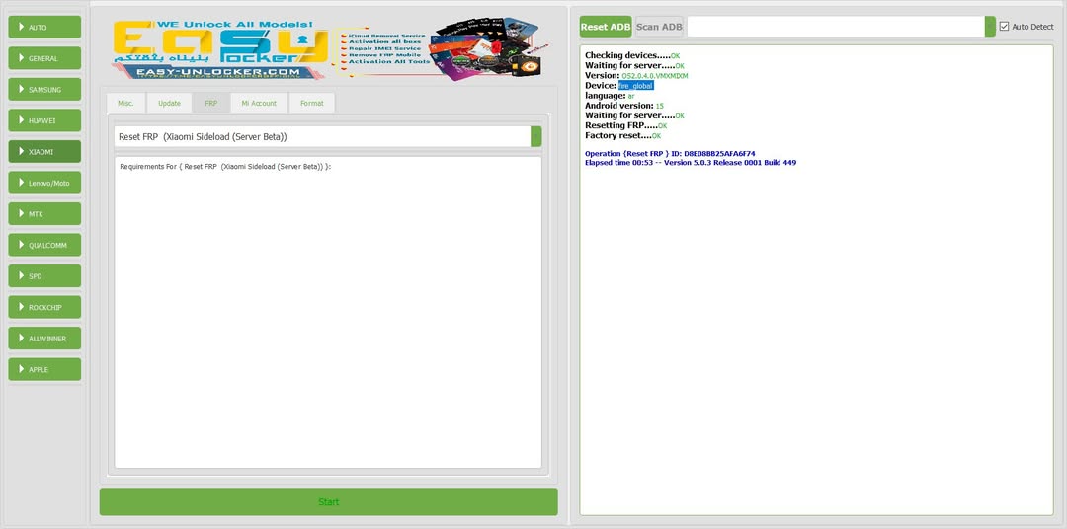Click inside the ADB device combo field
The height and width of the screenshot is (529, 1067).
(x=836, y=27)
